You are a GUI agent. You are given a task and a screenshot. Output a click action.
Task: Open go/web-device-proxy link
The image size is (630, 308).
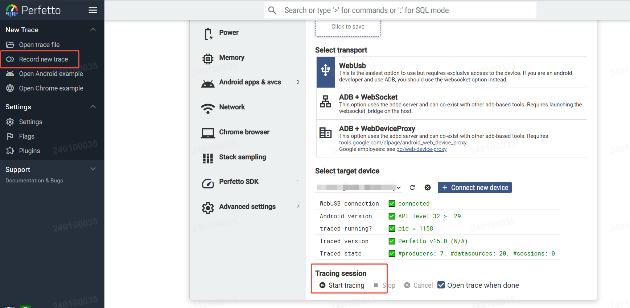[x=421, y=149]
